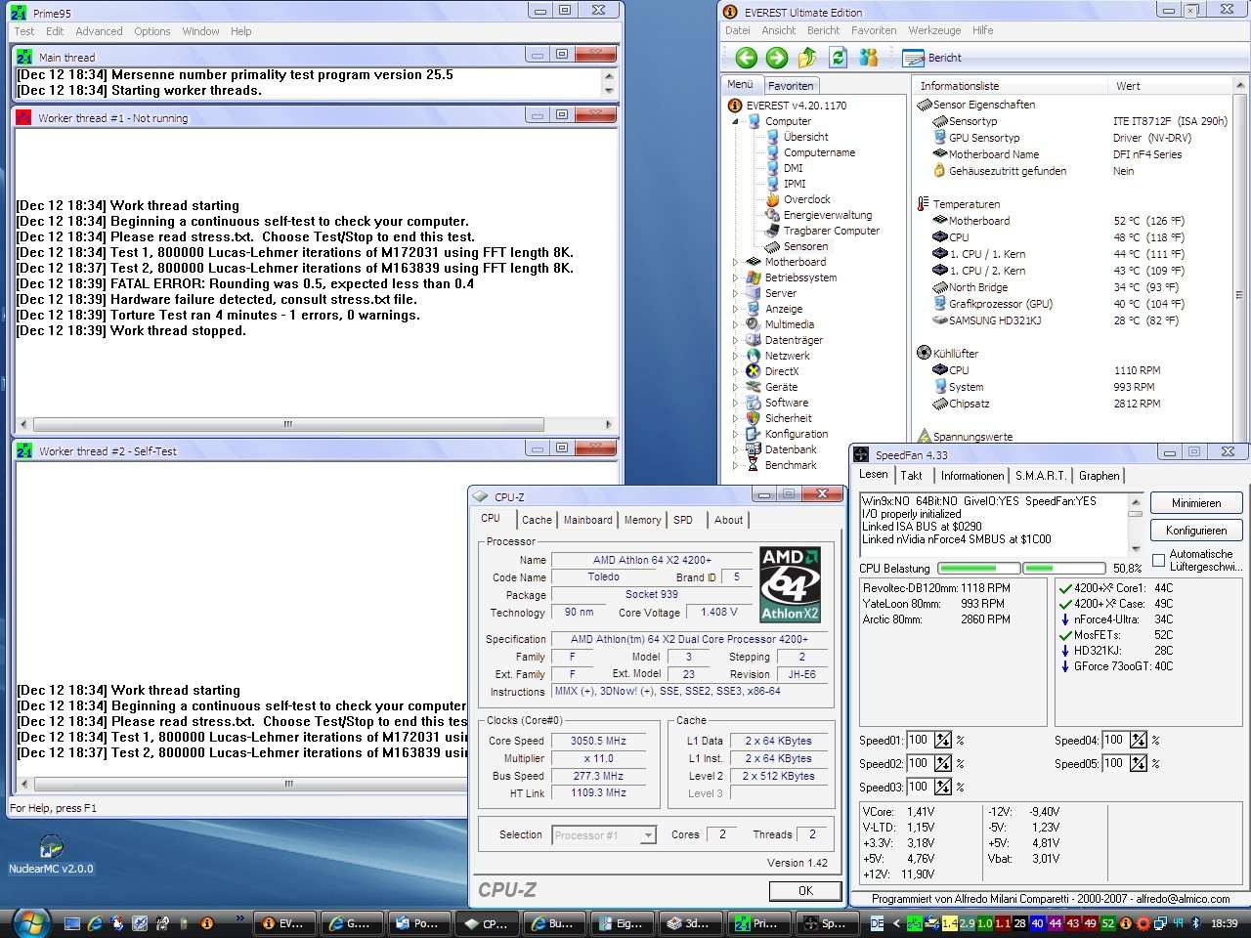Select Sensoren node in EVEREST tree
The width and height of the screenshot is (1251, 938).
pyautogui.click(x=805, y=246)
